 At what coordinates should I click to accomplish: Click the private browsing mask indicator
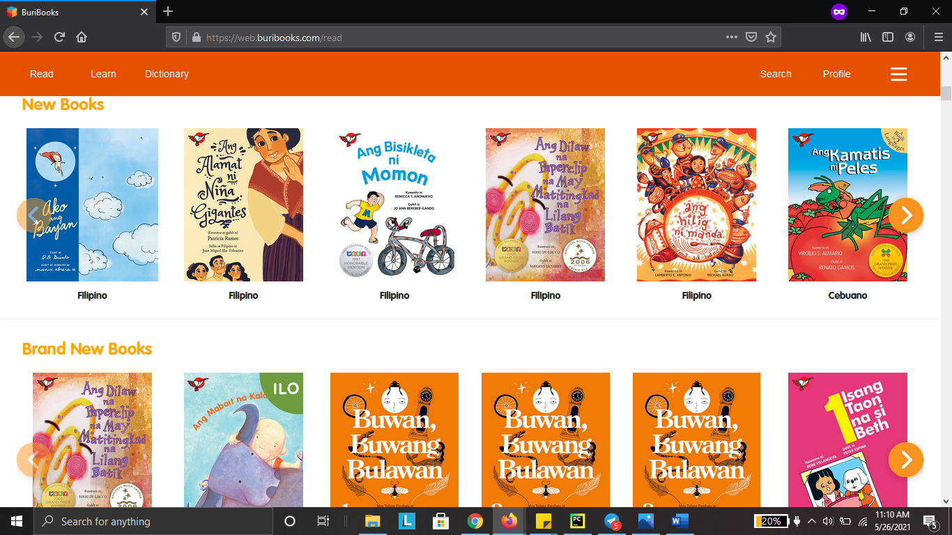pyautogui.click(x=839, y=12)
